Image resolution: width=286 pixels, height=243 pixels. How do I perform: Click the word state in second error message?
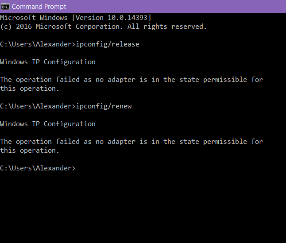pyautogui.click(x=189, y=142)
